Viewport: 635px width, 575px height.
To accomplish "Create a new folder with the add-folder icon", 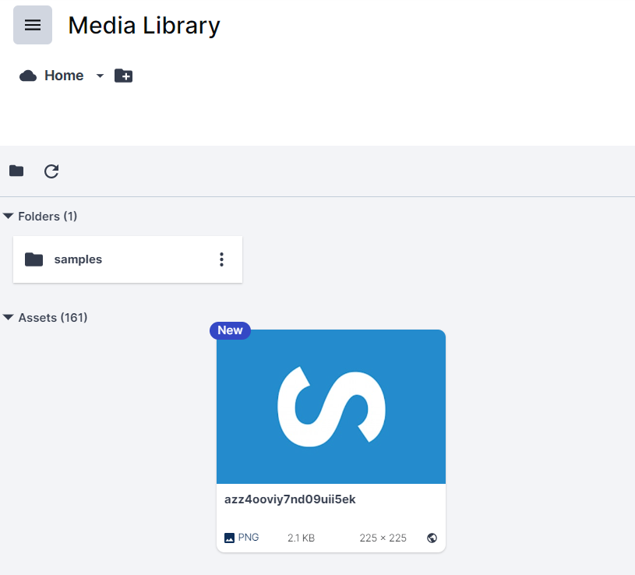I will [124, 76].
